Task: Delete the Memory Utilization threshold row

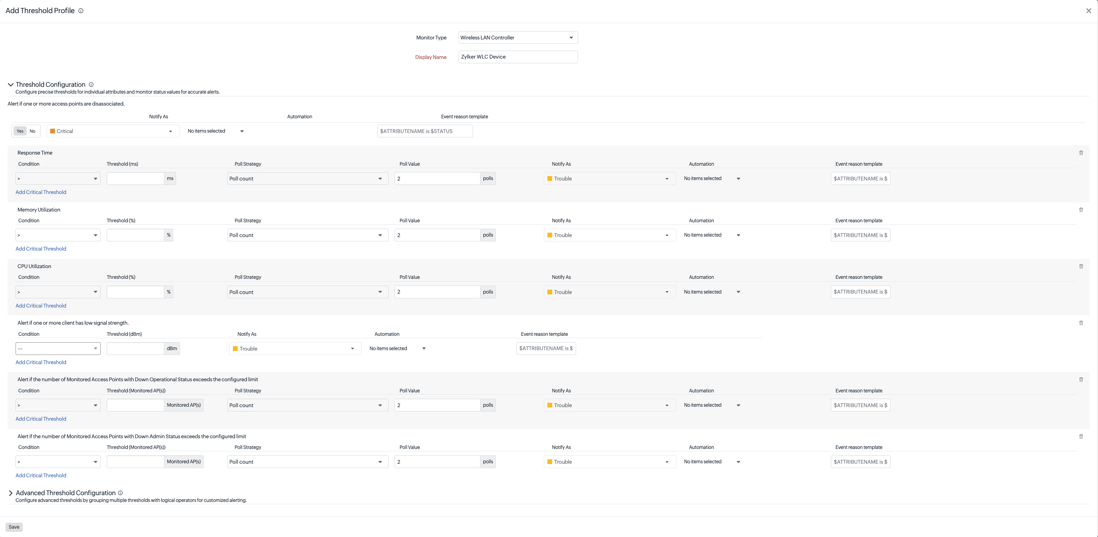Action: [x=1081, y=210]
